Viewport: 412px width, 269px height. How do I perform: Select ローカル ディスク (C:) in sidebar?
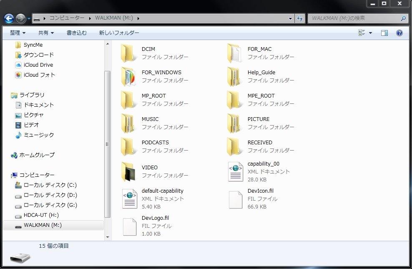click(50, 185)
